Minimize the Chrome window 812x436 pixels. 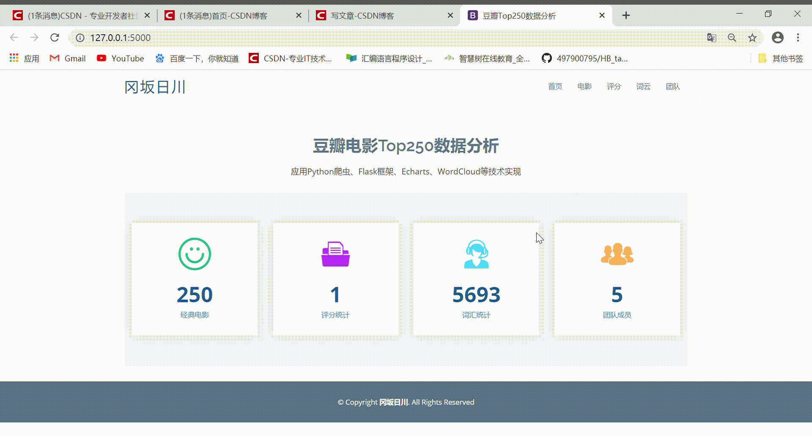tap(739, 14)
